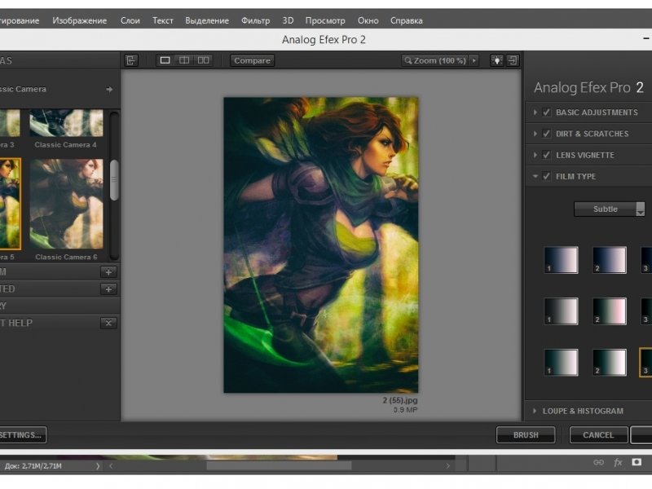Select film swatch 2 in second row
Screen dimensions: 652x489
point(609,311)
